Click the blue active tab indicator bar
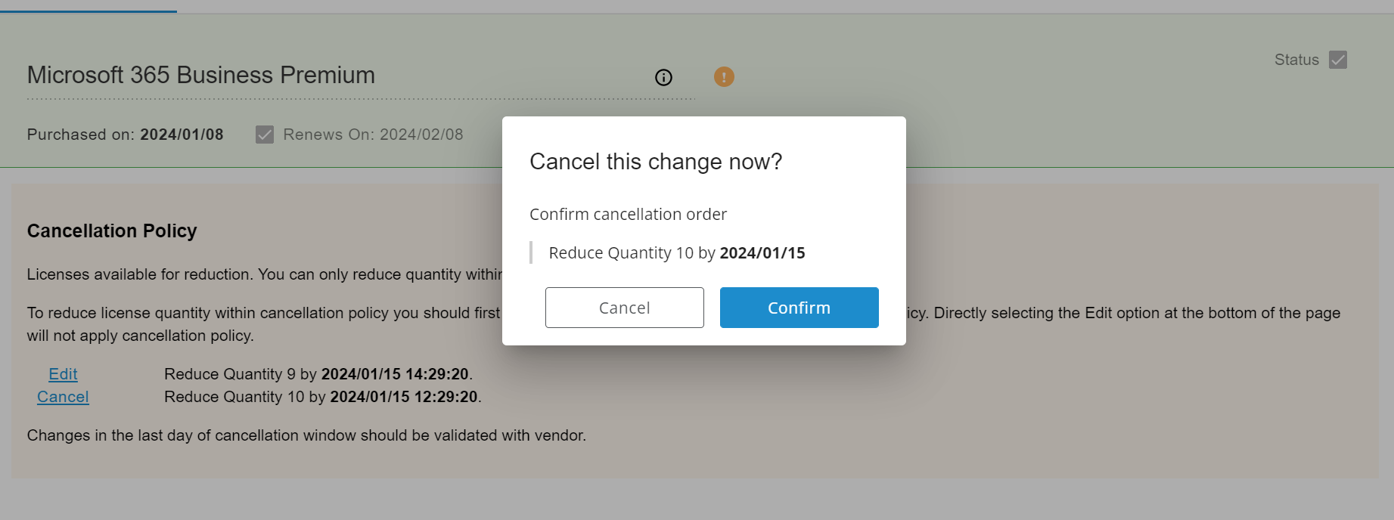This screenshot has width=1394, height=520. 88,11
